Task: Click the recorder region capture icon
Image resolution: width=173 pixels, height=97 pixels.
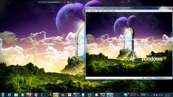Action: click(44, 2)
